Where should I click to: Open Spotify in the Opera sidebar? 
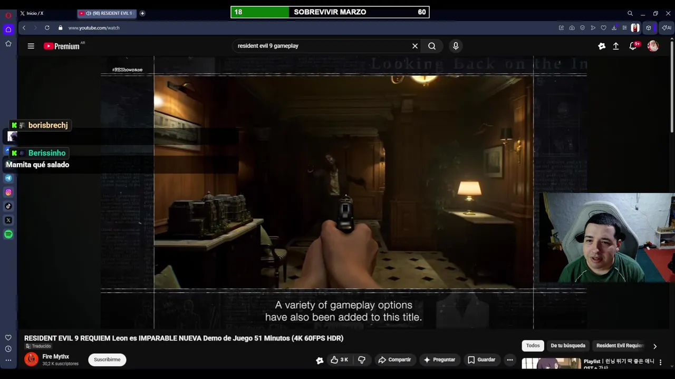click(x=8, y=234)
